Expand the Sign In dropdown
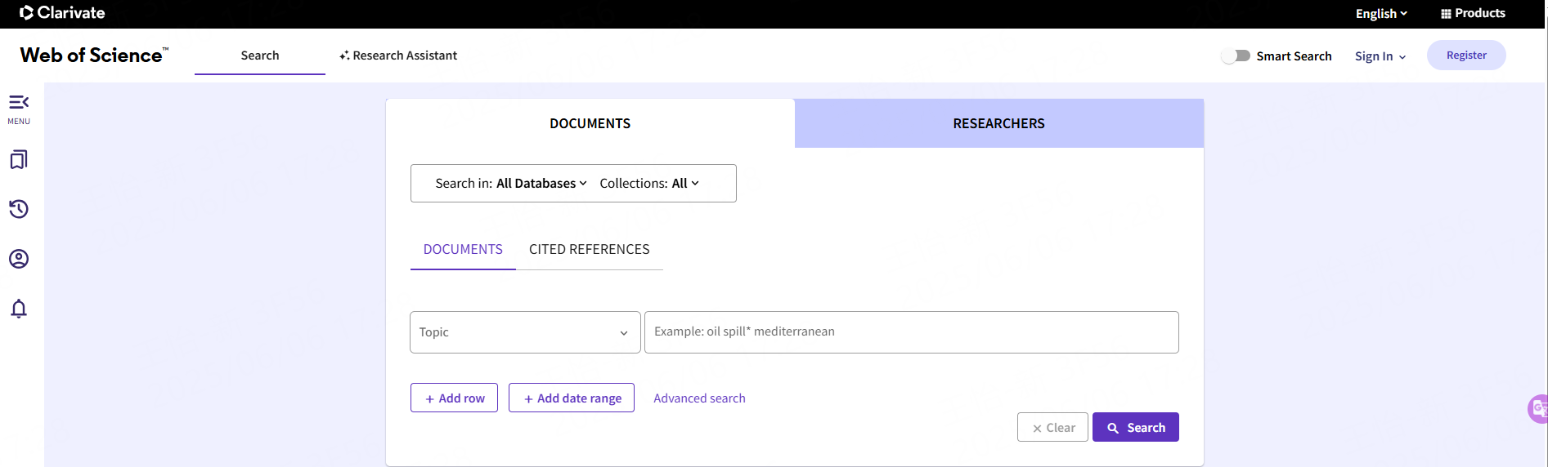1548x467 pixels. coord(1380,56)
